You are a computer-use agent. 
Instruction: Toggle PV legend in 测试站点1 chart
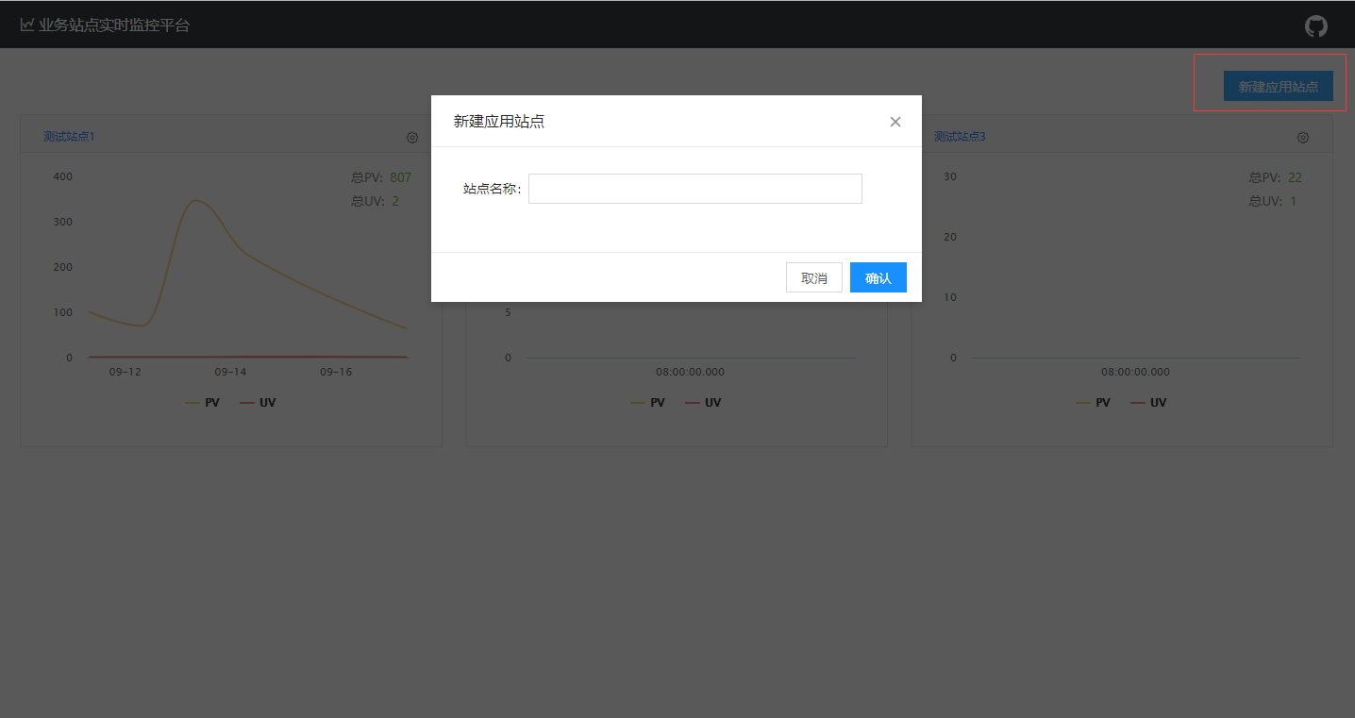(x=202, y=403)
